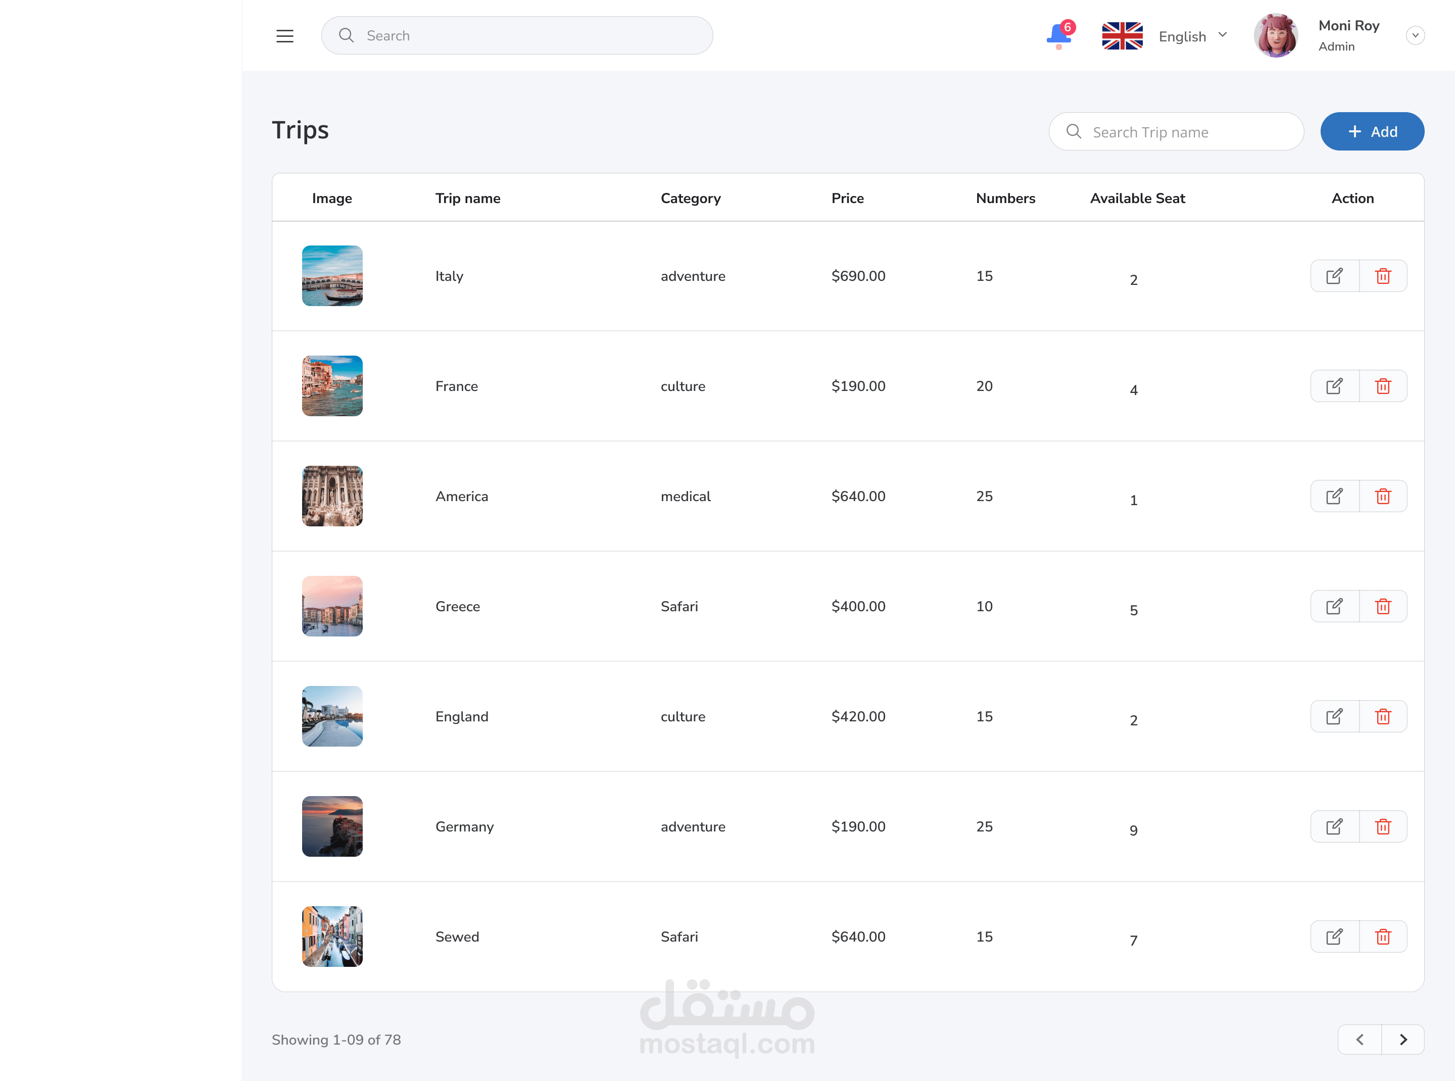1455x1081 pixels.
Task: Delete the France trip
Action: tap(1382, 386)
